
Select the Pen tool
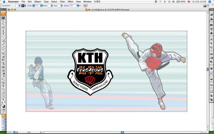point(3,31)
